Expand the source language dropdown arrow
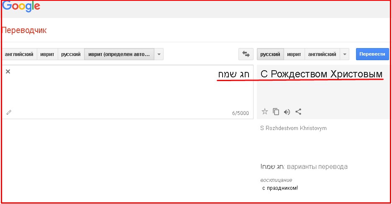392x204 pixels. pyautogui.click(x=159, y=54)
